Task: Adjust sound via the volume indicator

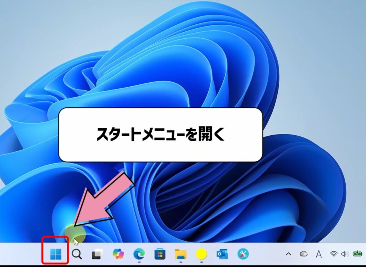Action: [x=345, y=254]
